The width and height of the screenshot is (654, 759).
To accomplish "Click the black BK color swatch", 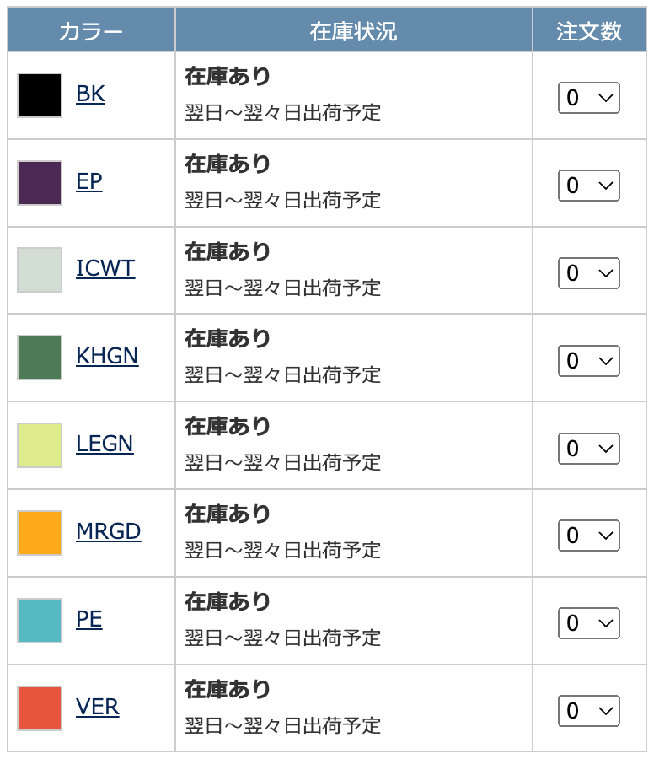I will click(40, 95).
